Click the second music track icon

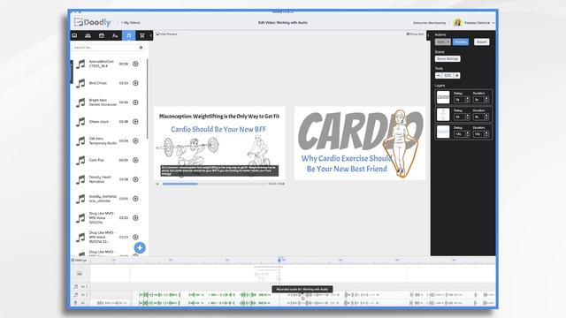coord(76,295)
